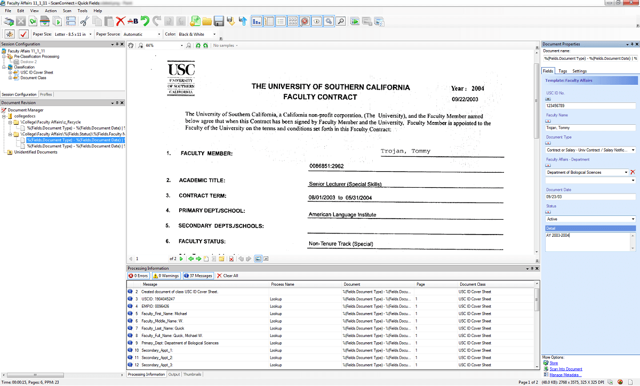Click the wand icon left of Paper Size
This screenshot has height=386, width=640.
10,34
